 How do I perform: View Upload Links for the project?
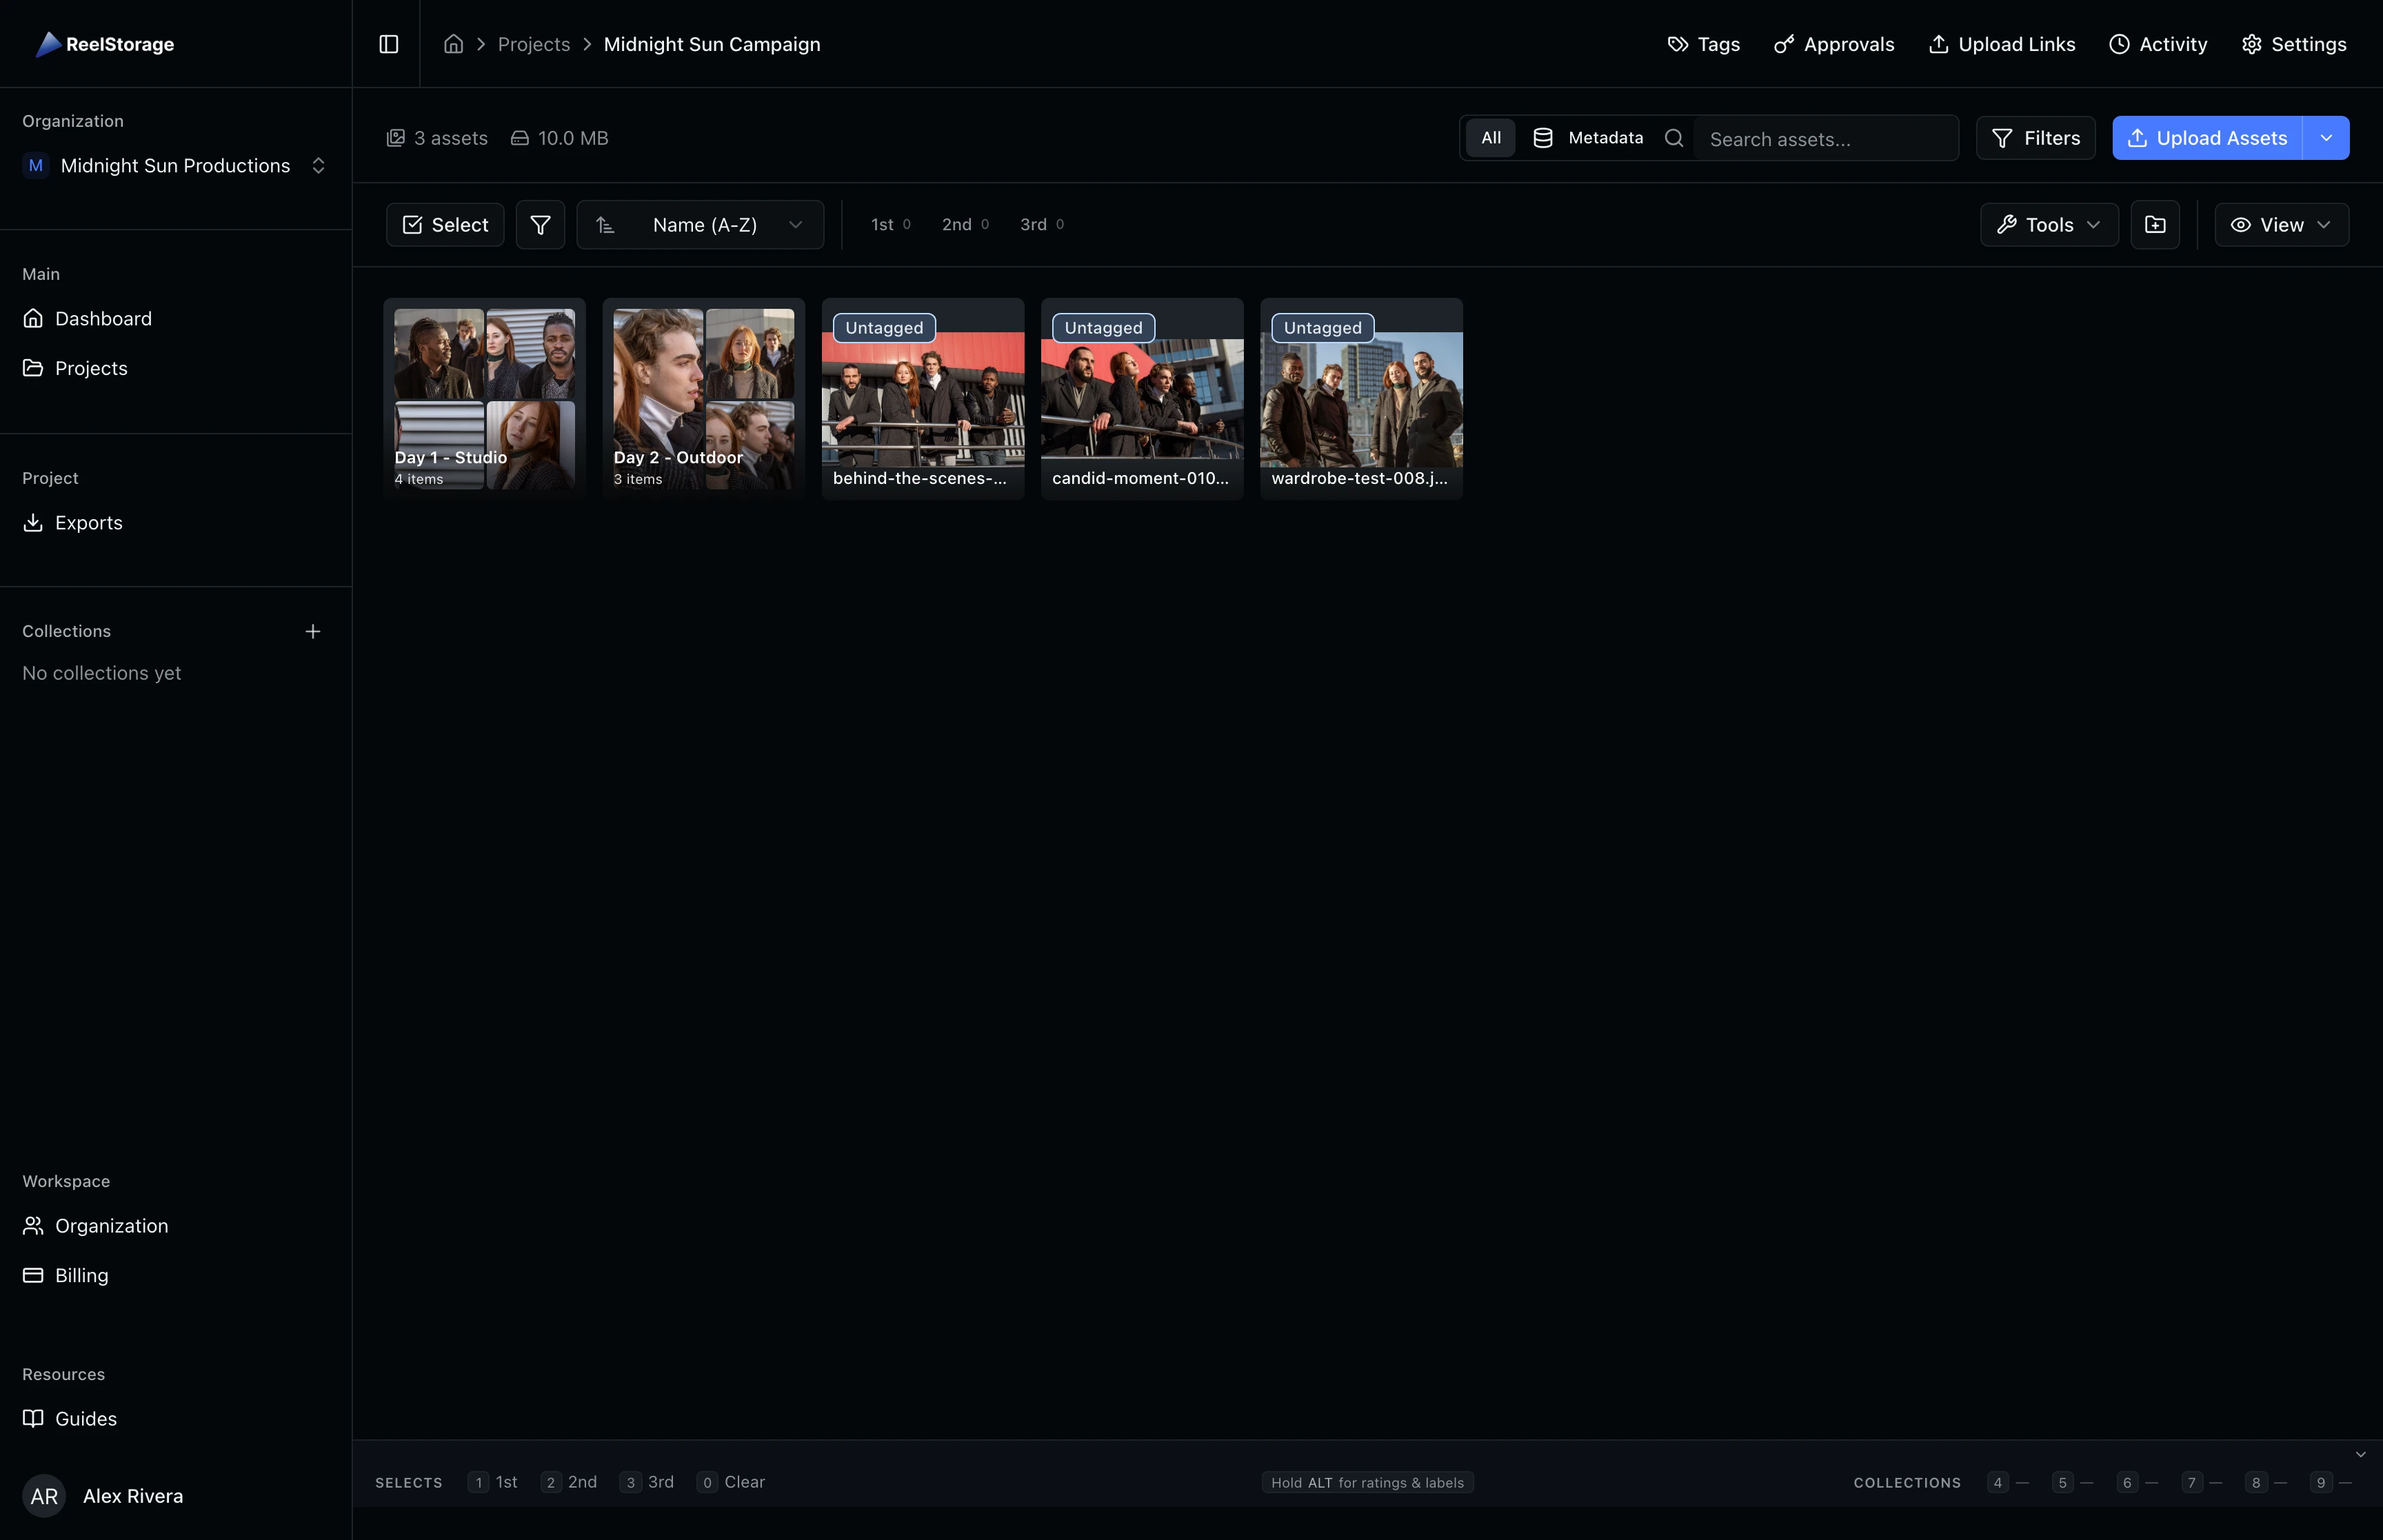[x=2002, y=44]
